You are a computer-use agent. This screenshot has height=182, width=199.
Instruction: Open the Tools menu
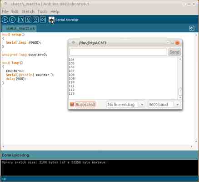coord(42,11)
